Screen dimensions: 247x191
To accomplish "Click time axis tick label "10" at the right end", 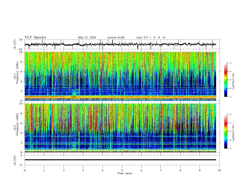I will click(219, 170).
